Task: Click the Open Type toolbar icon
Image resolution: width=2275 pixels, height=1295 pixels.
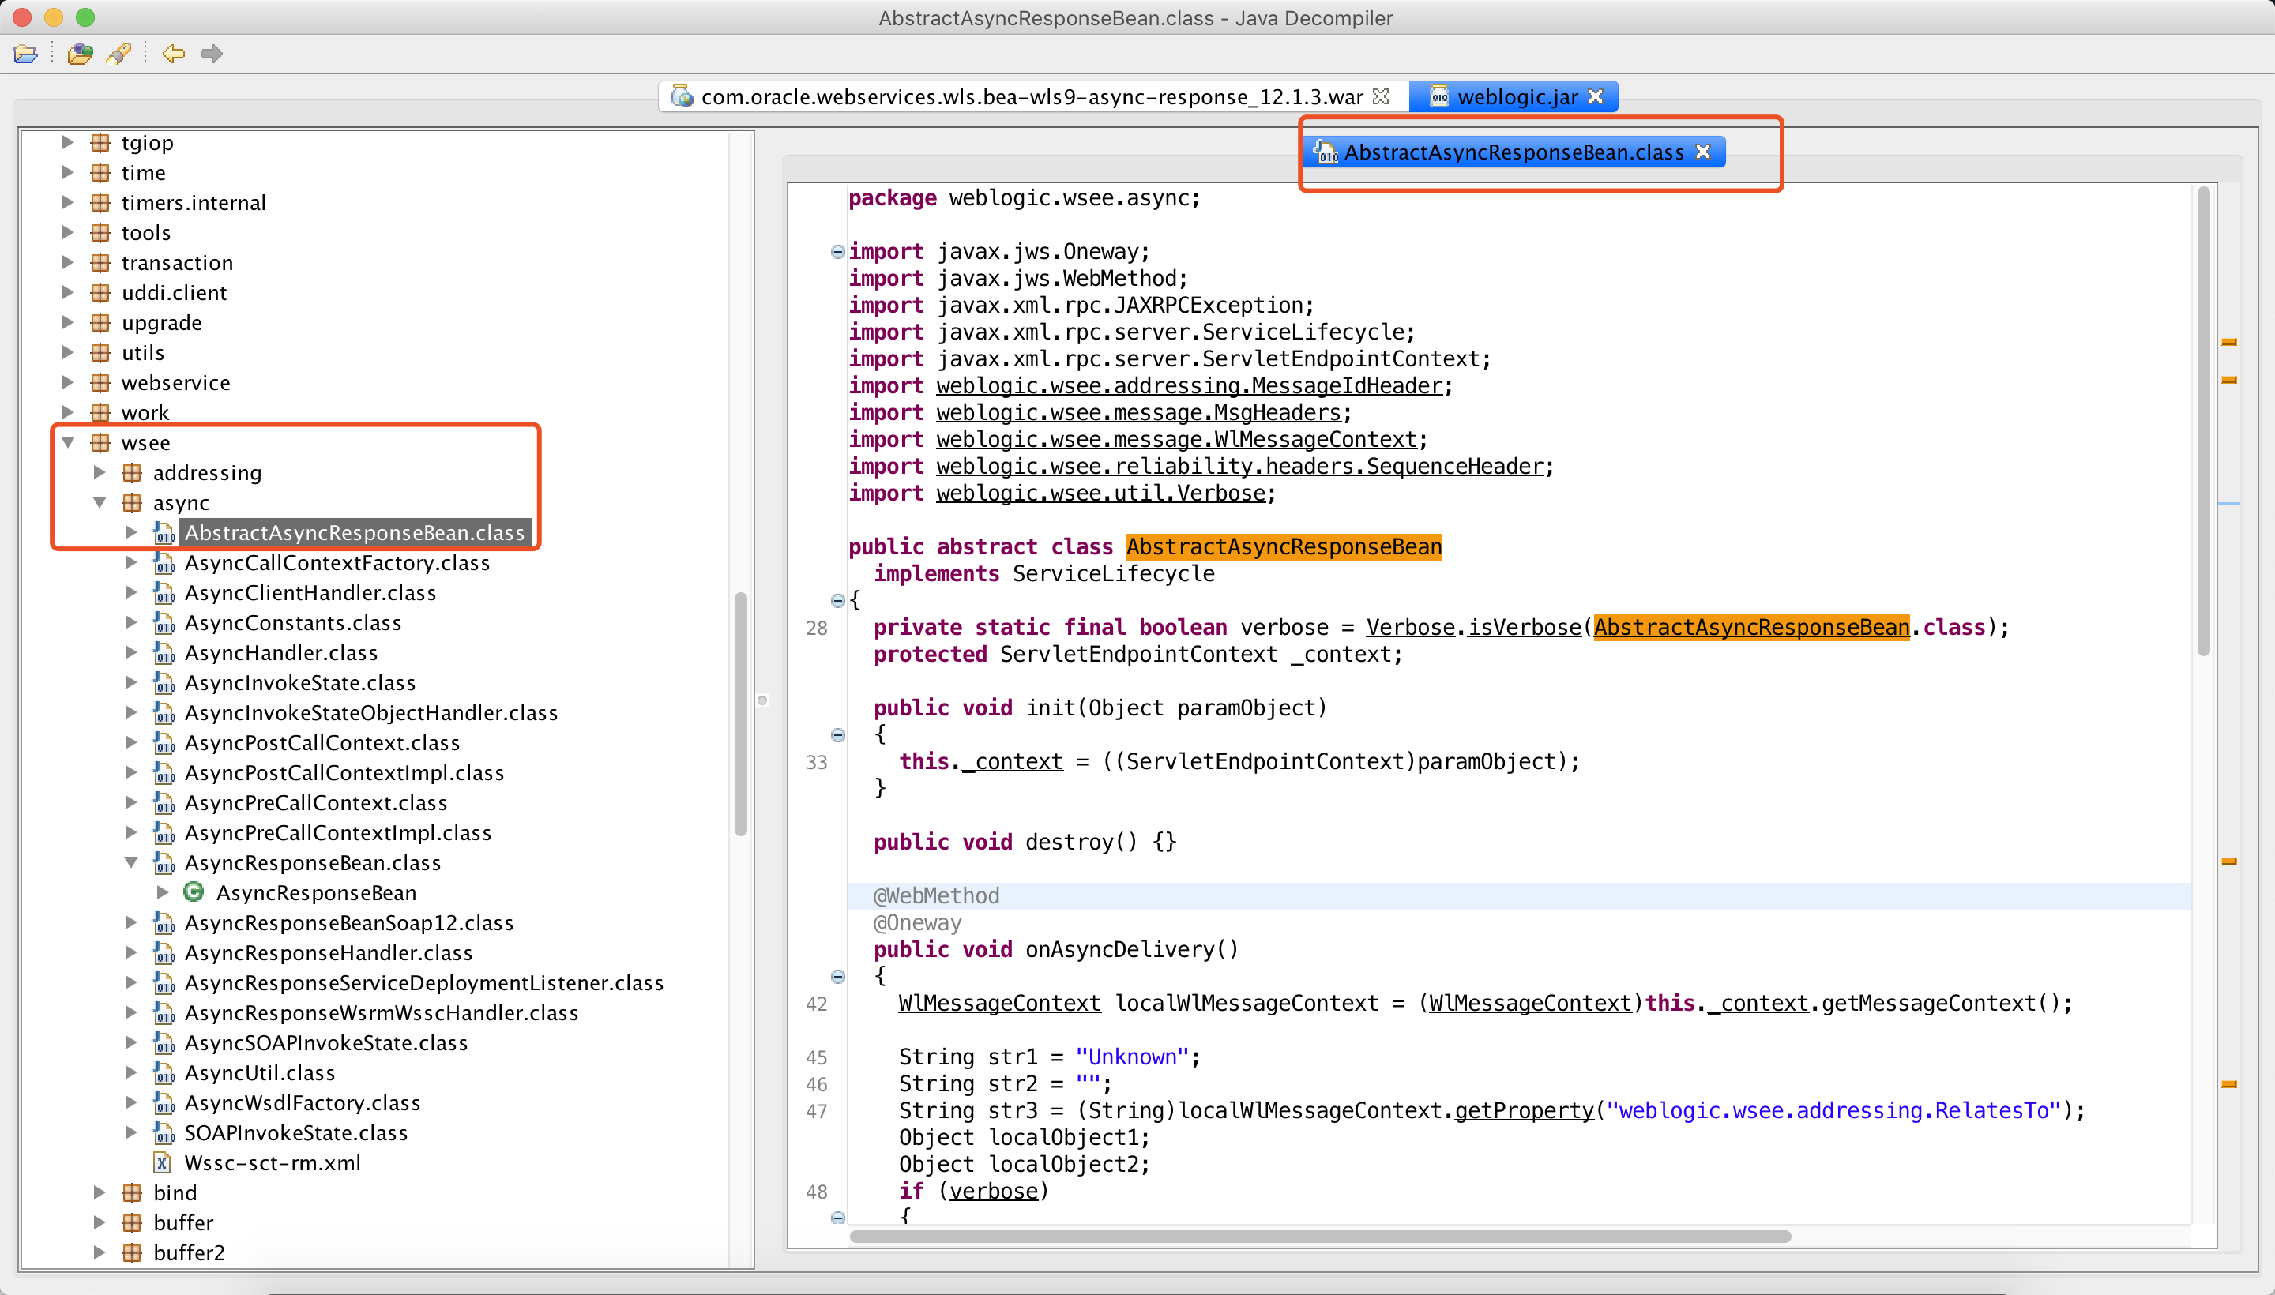Action: coord(79,54)
